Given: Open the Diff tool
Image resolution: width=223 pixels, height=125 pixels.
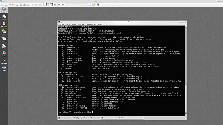Looking at the screenshot, I should pos(4,46).
